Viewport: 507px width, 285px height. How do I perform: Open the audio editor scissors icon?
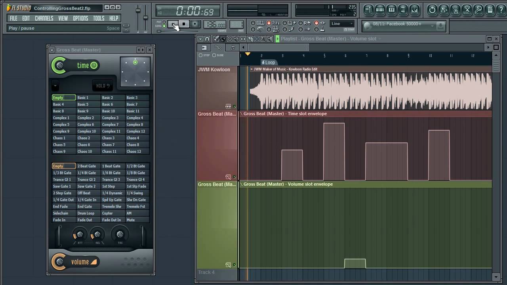click(x=467, y=9)
